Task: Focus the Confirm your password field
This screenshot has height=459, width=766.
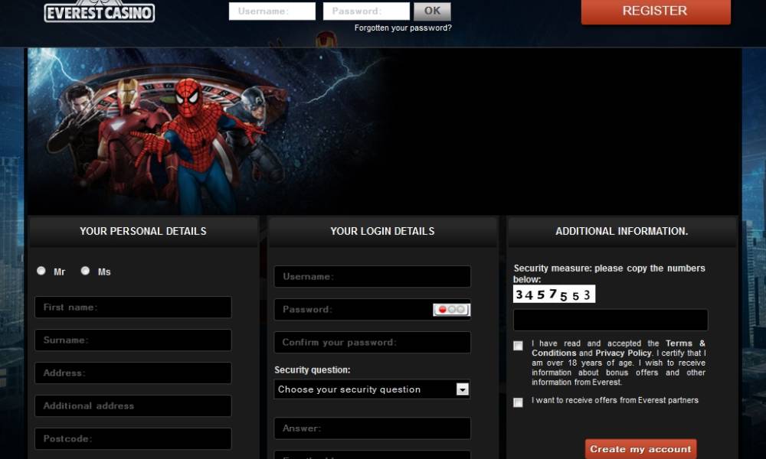Action: click(372, 343)
